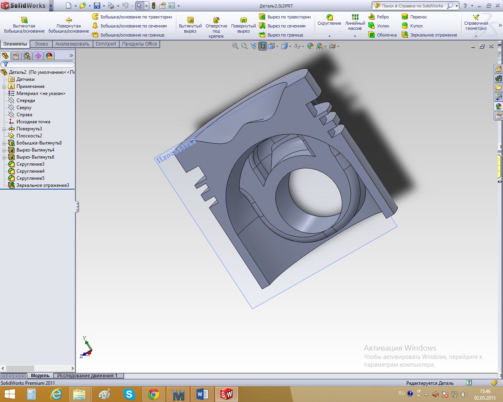503x402 pixels.
Task: Open the Options icon in the top toolbar
Action: [x=172, y=5]
